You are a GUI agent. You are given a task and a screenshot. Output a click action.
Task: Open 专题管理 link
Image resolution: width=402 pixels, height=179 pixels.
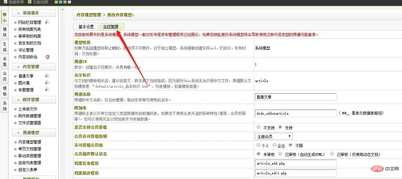[x=26, y=90]
